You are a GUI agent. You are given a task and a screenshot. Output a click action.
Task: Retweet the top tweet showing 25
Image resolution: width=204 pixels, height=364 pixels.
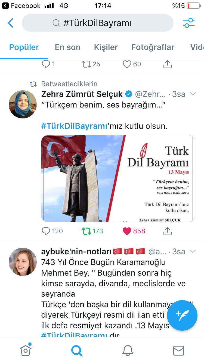click(x=91, y=64)
